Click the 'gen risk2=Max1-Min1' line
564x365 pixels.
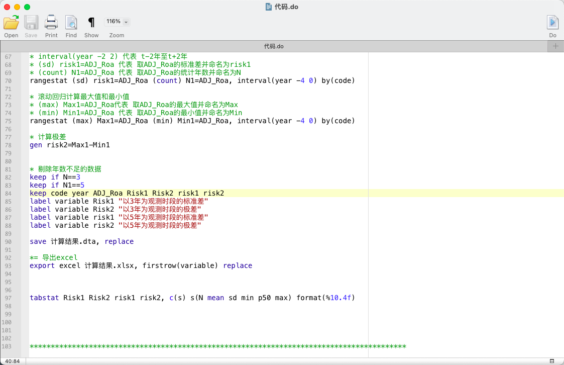70,145
